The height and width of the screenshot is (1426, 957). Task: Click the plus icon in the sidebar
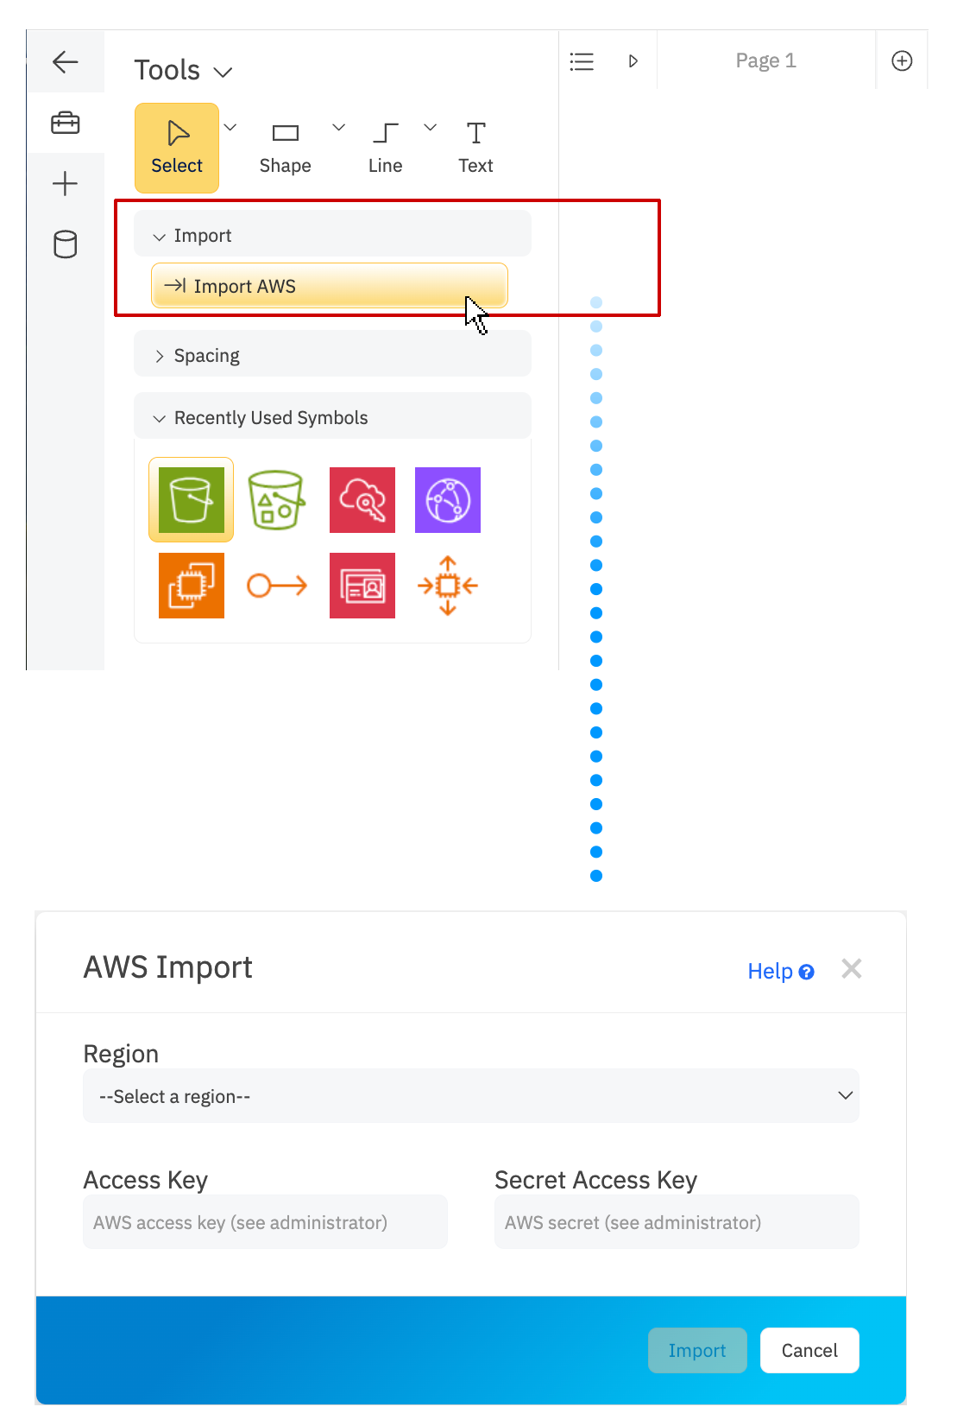[x=66, y=183]
